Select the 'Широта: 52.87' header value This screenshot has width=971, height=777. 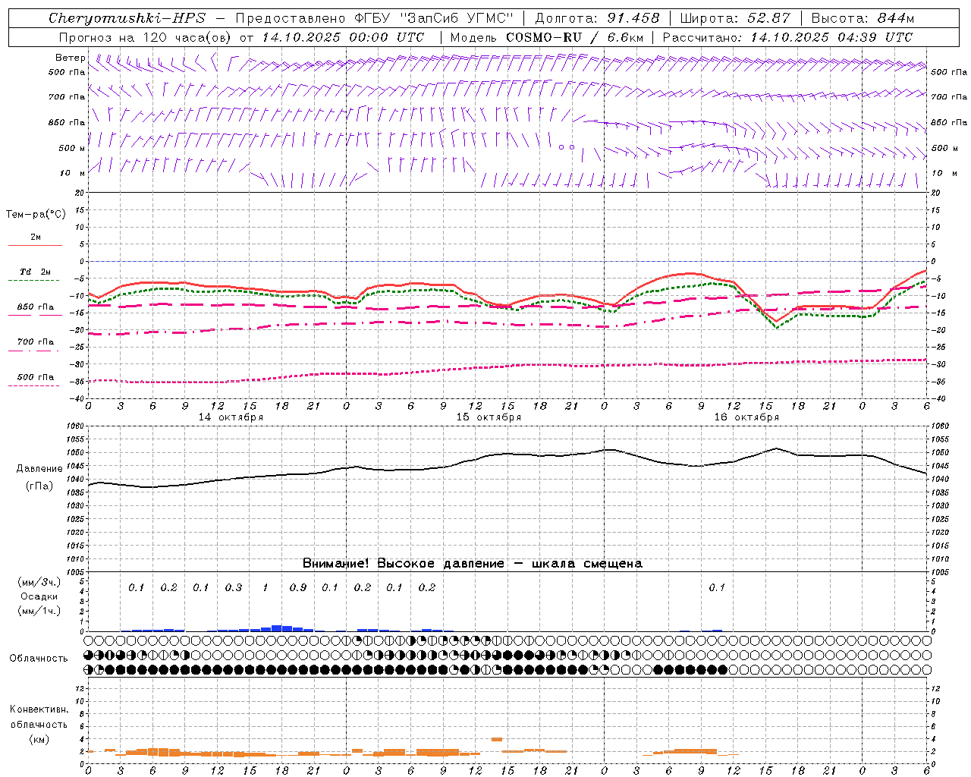[x=735, y=18]
